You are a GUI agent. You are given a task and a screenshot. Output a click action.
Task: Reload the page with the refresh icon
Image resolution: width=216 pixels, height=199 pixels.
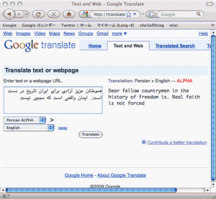coord(38,14)
